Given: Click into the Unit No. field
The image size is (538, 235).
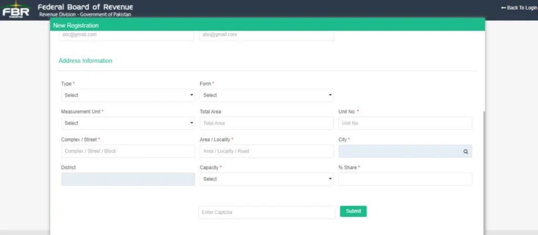Looking at the screenshot, I should tap(405, 123).
